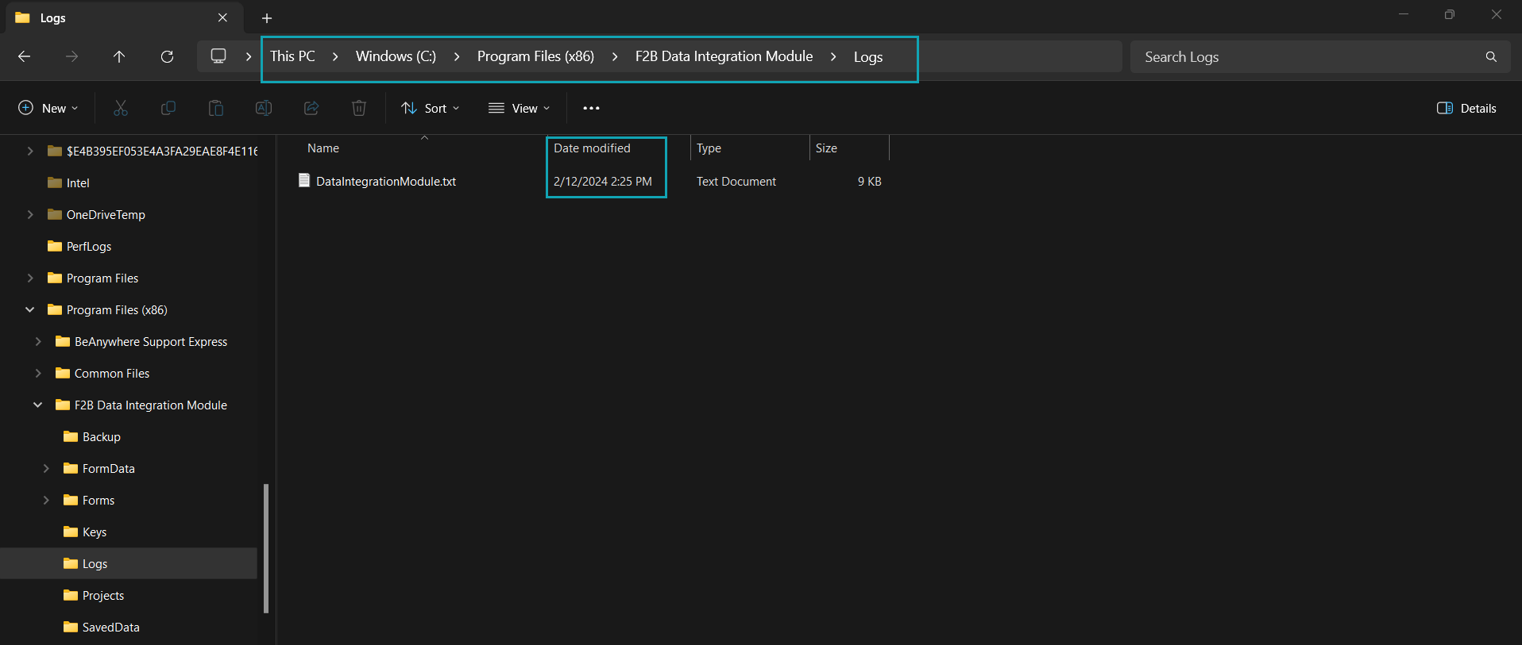Click the folder icon beside Common Files
Image resolution: width=1522 pixels, height=645 pixels.
click(63, 373)
